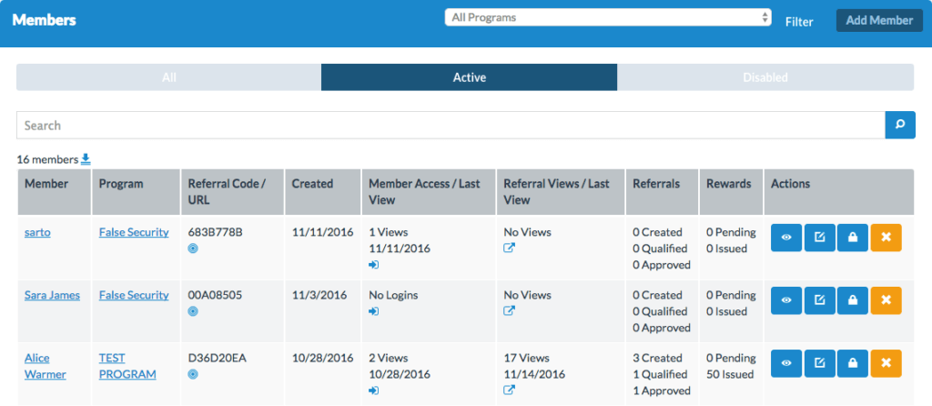Click referral URL icon under 683B778B
The image size is (932, 406).
click(x=193, y=249)
